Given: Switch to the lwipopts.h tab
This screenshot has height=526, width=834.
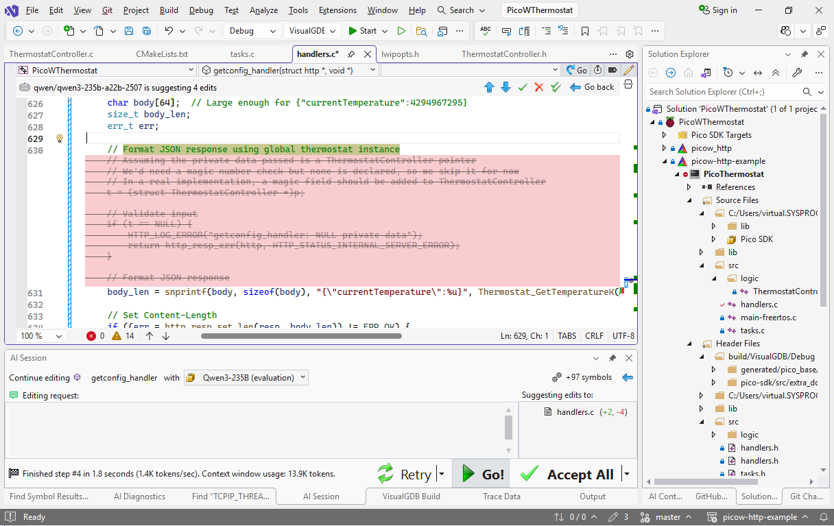Looking at the screenshot, I should click(x=400, y=54).
